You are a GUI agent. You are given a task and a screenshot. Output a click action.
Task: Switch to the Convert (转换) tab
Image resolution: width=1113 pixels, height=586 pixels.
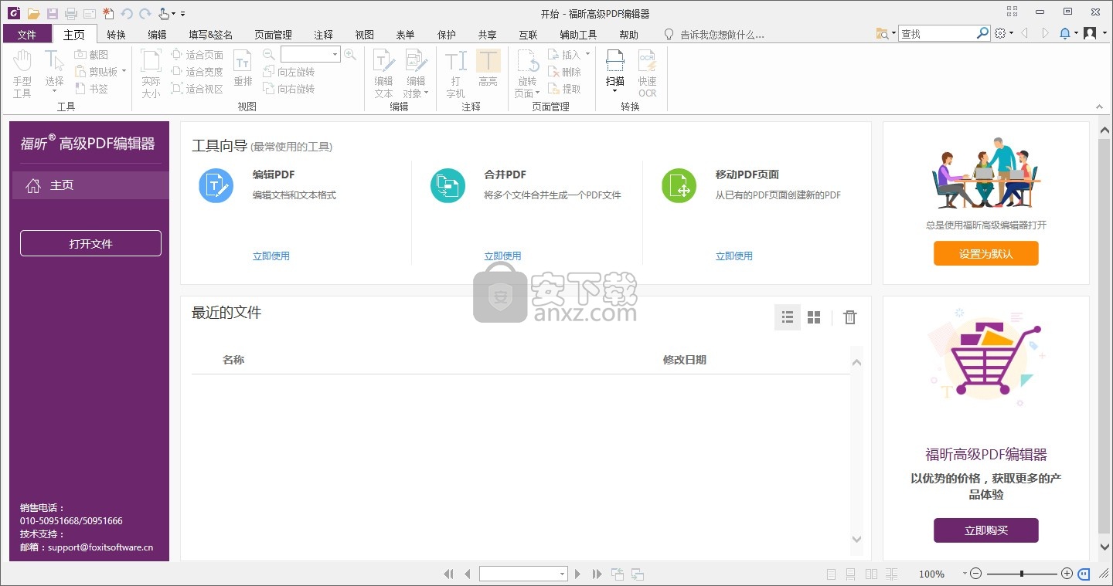click(116, 34)
